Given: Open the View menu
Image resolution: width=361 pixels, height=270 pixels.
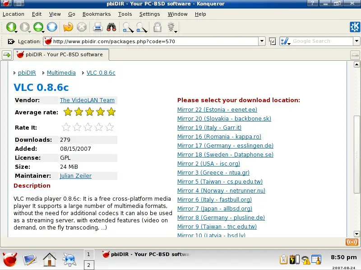Looking at the screenshot, I should pyautogui.click(x=55, y=14).
